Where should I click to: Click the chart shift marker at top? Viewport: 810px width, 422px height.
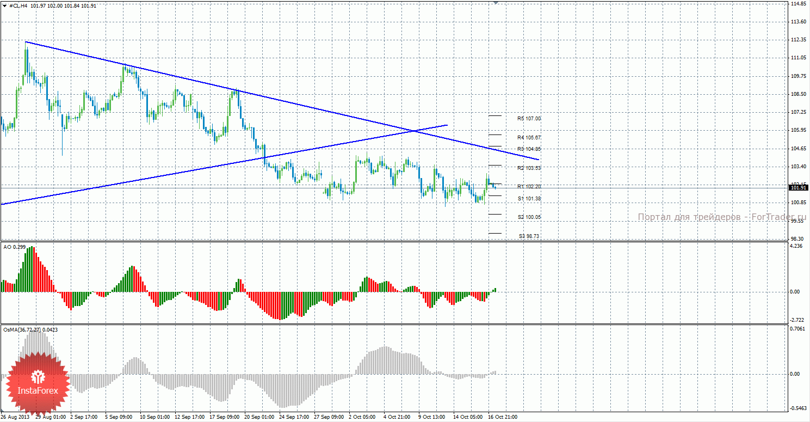[x=496, y=3]
